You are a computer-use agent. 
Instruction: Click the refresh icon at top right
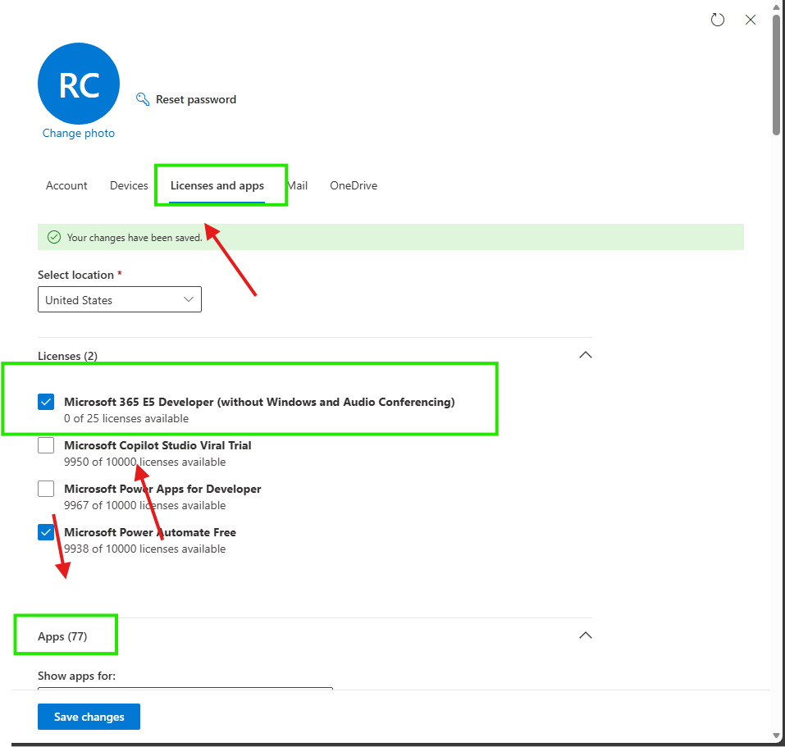pos(718,20)
